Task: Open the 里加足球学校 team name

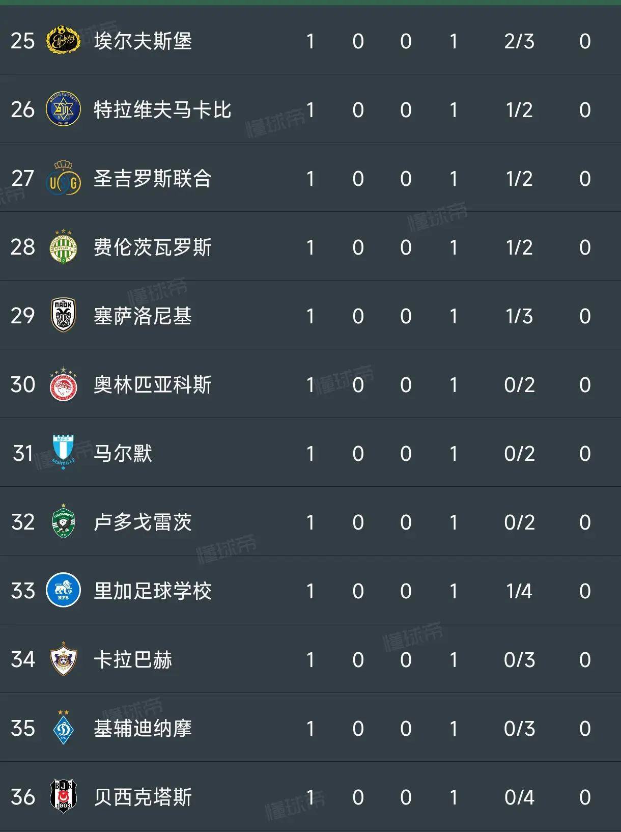Action: [152, 591]
